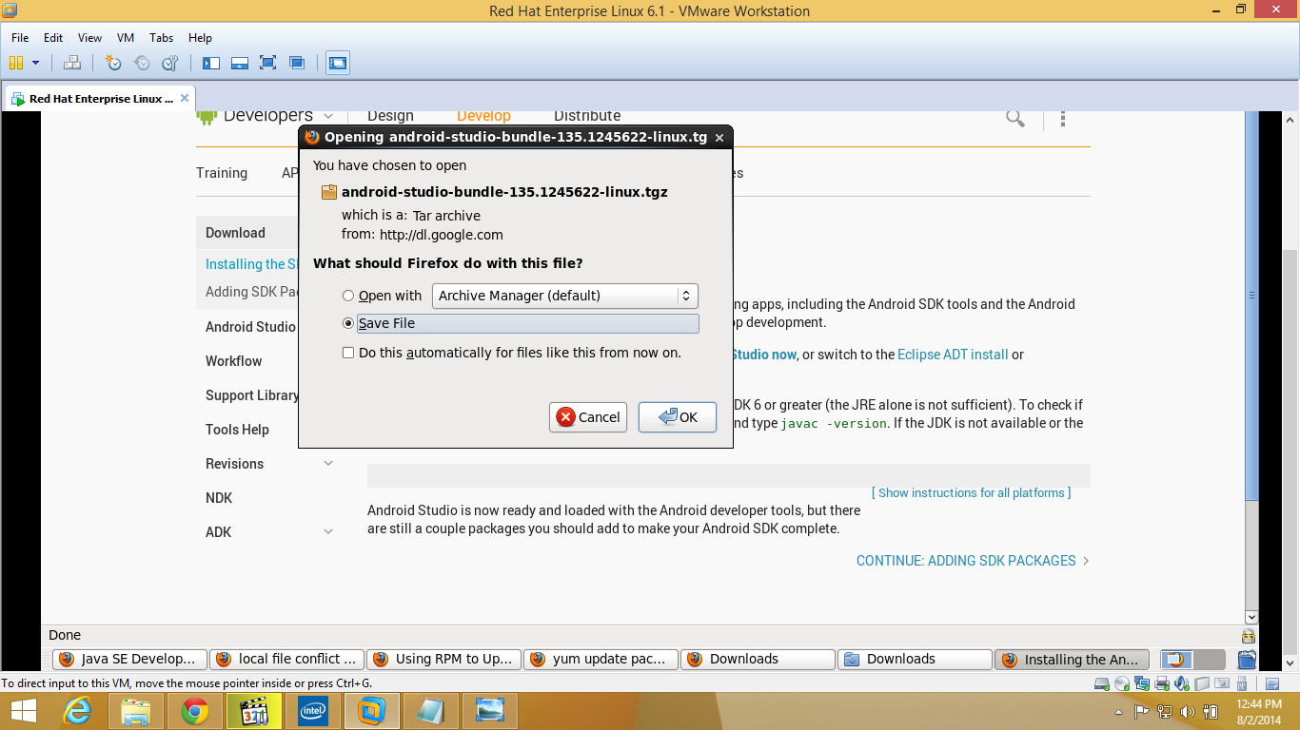Toggle the VMware library sidebar icon
This screenshot has height=730, width=1300.
(211, 63)
